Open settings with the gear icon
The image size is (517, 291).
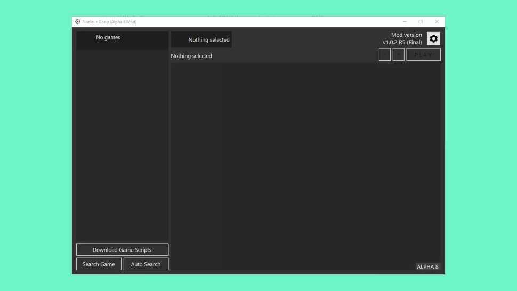433,39
